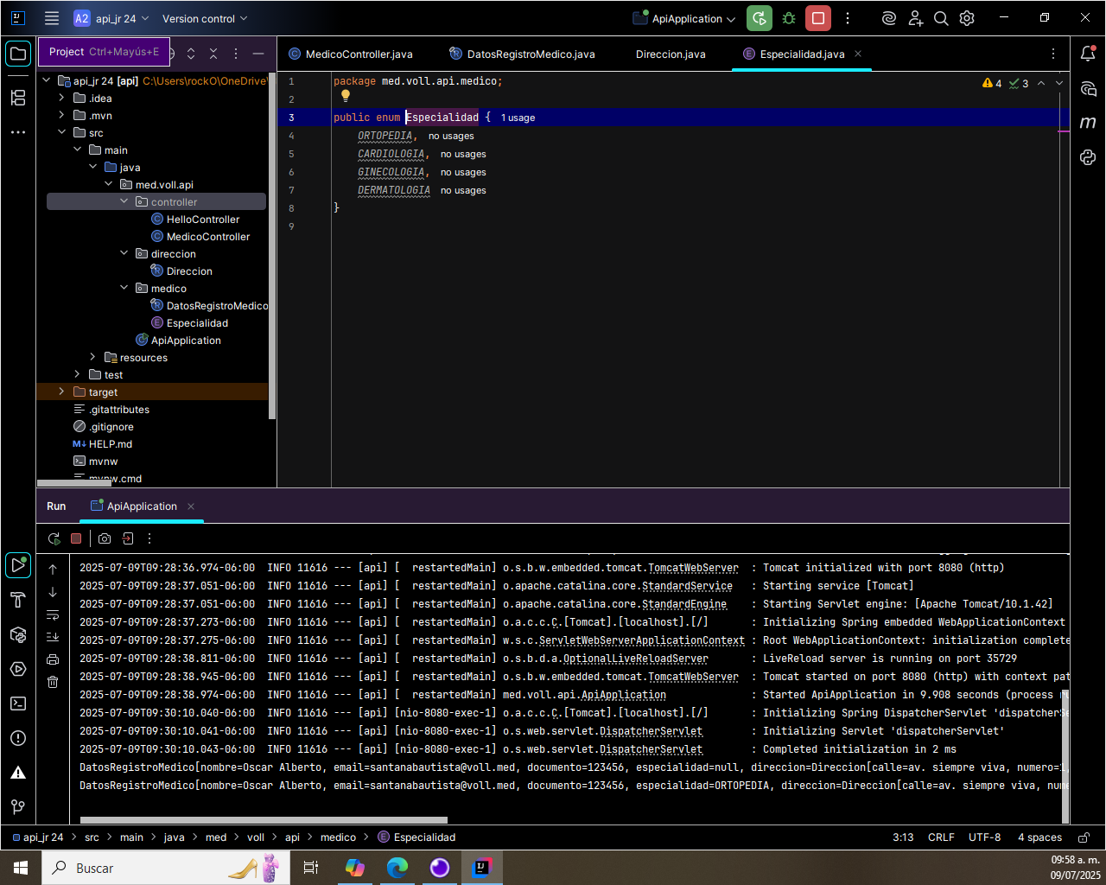Click the Project panel horizontal scrollbar

point(73,483)
